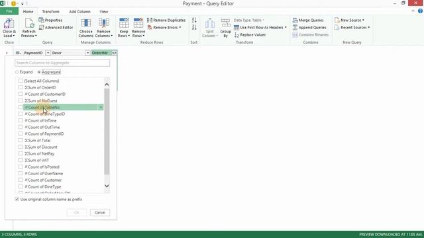Check the Count of DineType checkbox
The image size is (424, 238).
click(21, 186)
